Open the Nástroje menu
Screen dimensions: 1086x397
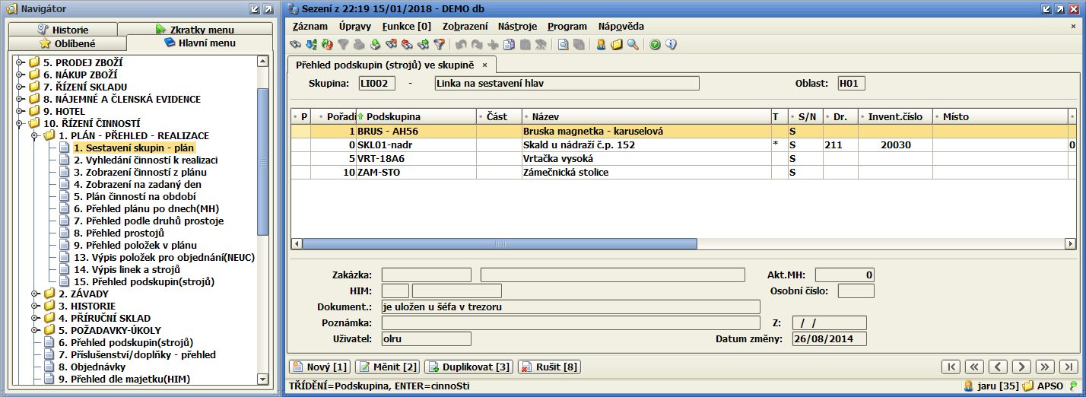(x=518, y=26)
